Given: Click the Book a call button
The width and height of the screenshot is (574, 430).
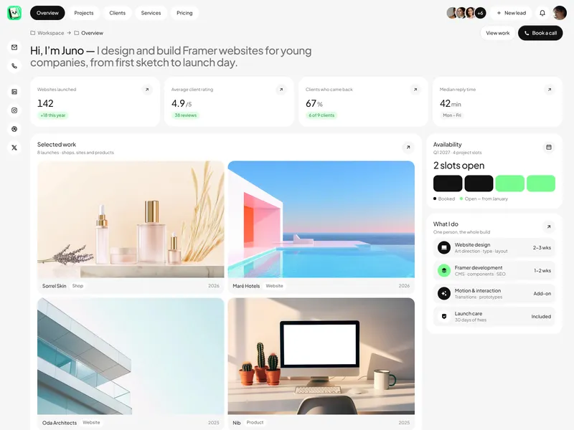Looking at the screenshot, I should [x=540, y=33].
